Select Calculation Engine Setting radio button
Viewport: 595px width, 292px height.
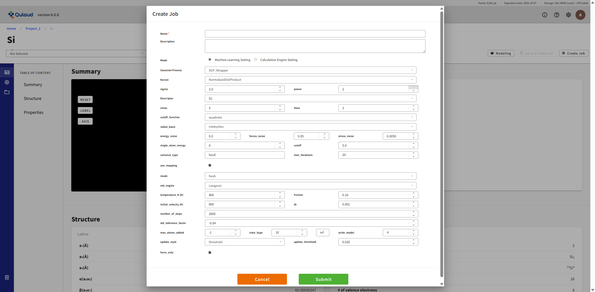click(x=255, y=60)
